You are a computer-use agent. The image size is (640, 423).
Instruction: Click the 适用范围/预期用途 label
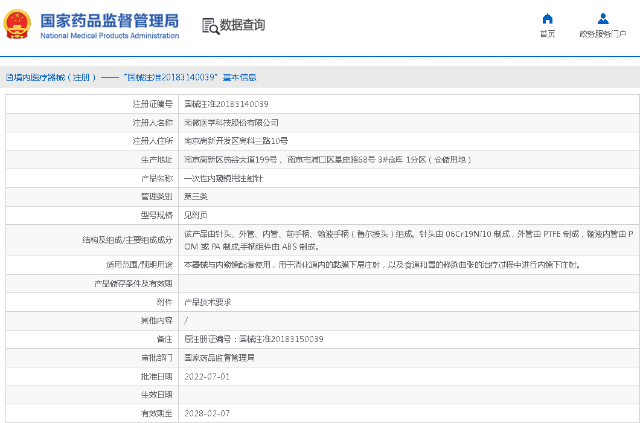tap(139, 265)
